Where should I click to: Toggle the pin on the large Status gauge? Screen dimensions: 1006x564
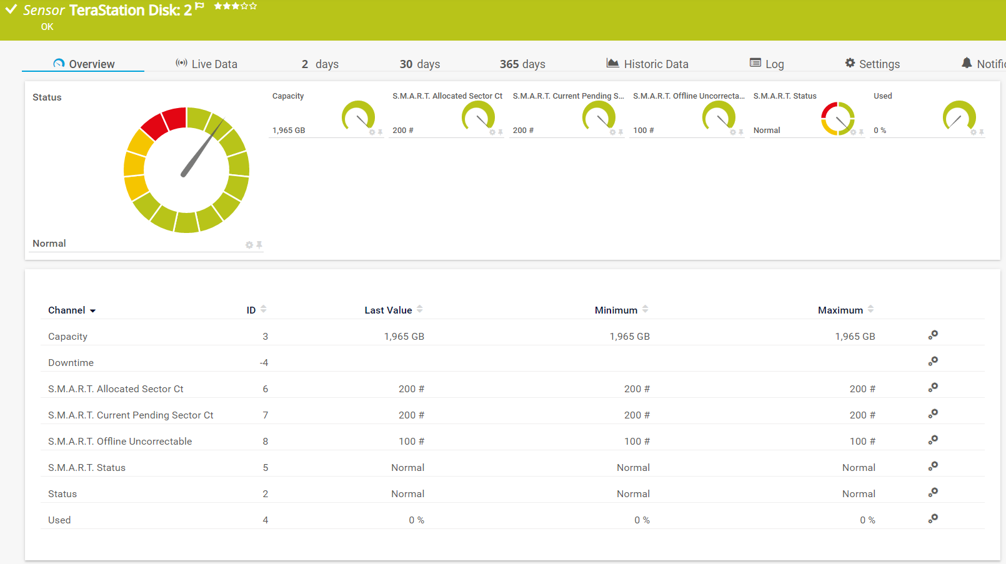click(x=259, y=245)
